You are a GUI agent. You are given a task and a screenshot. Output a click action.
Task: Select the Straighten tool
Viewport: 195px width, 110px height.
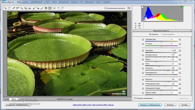[x=30, y=8]
